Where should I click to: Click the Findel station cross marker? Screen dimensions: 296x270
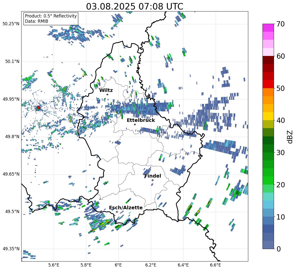(152, 180)
